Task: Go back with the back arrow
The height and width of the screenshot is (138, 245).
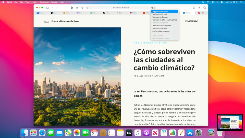Action: [53, 8]
